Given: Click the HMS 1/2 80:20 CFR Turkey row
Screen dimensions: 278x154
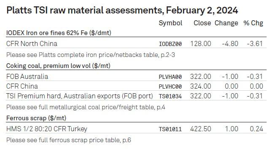Looking at the screenshot, I should tap(136, 129).
